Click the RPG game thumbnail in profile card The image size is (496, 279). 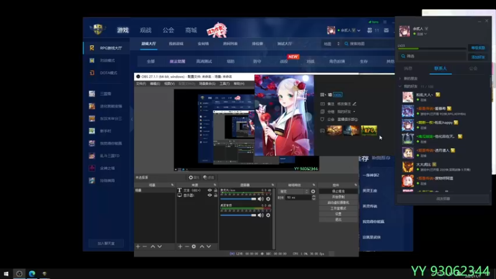(x=369, y=130)
